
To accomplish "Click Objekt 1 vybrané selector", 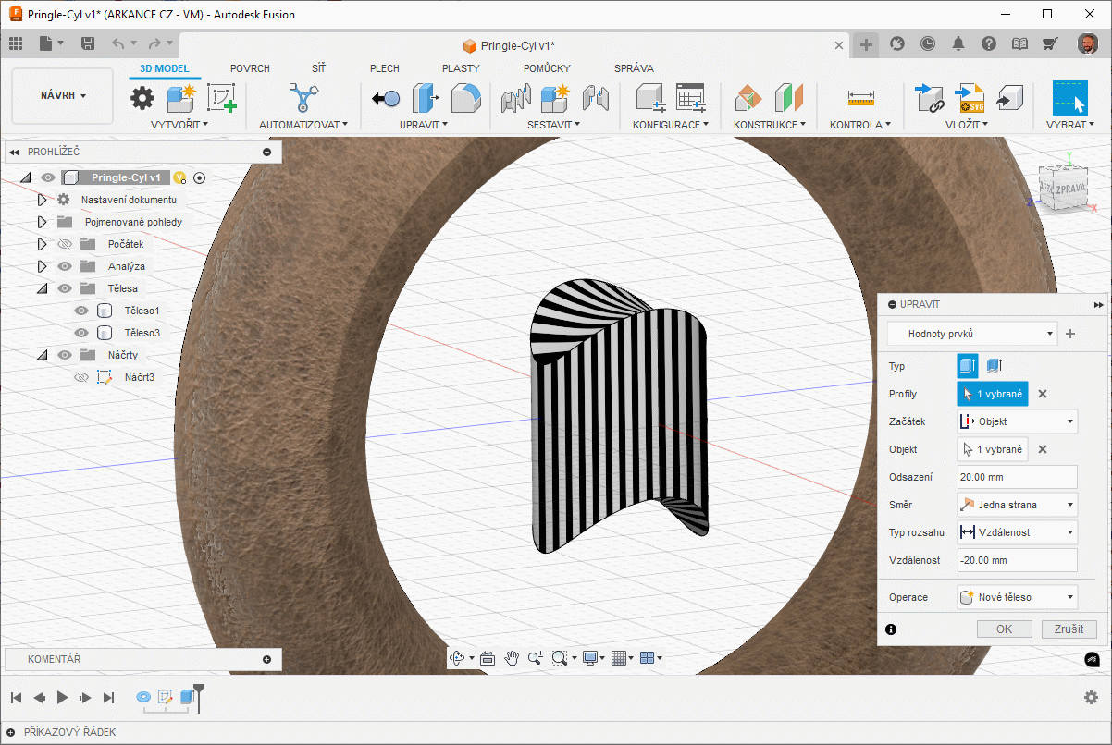I will (993, 449).
